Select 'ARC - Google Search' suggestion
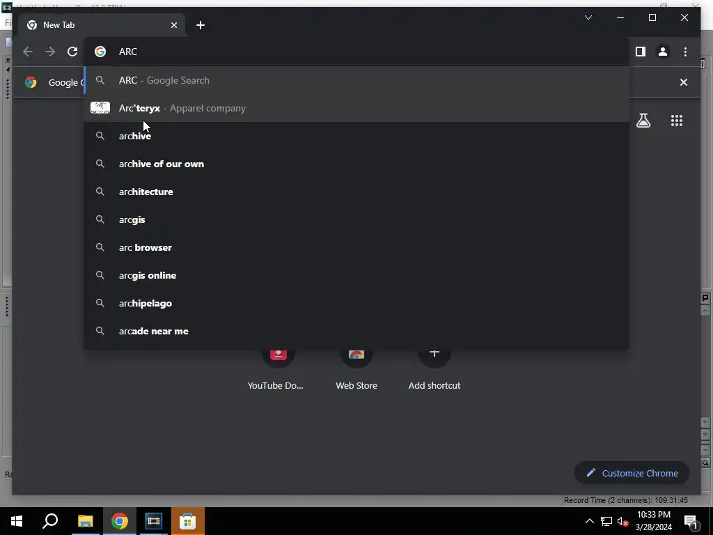 tap(356, 80)
